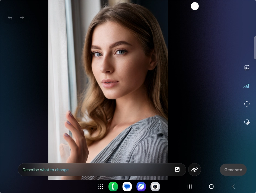Tap the handwriting pen button
256x193 pixels.
tap(194, 170)
